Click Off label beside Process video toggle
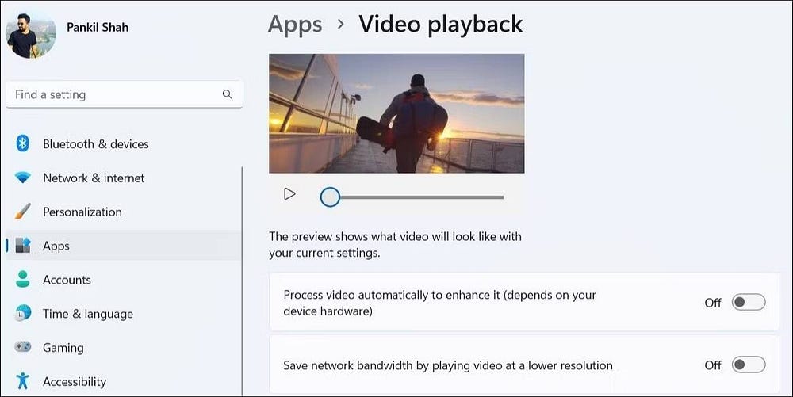The image size is (793, 397). coord(713,303)
